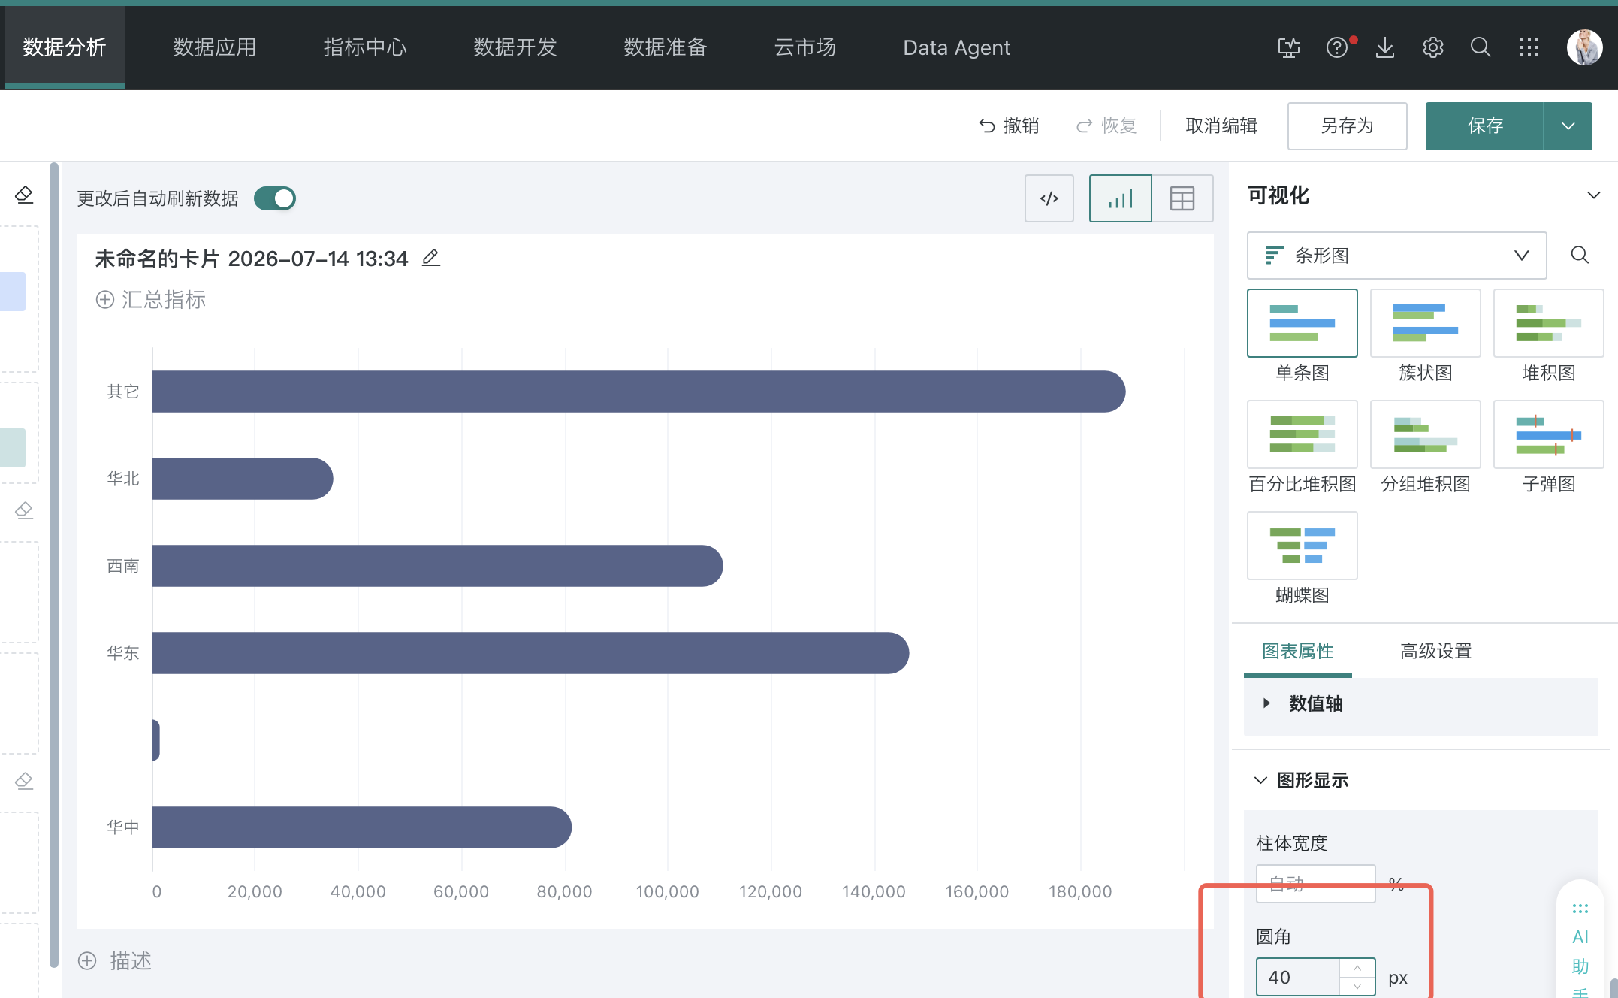Increase 圆角 value with up arrow
This screenshot has width=1618, height=998.
(1357, 968)
